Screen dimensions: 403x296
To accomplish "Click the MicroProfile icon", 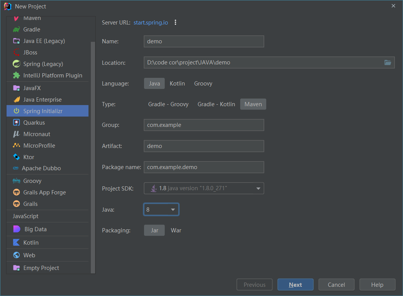I will pyautogui.click(x=16, y=145).
